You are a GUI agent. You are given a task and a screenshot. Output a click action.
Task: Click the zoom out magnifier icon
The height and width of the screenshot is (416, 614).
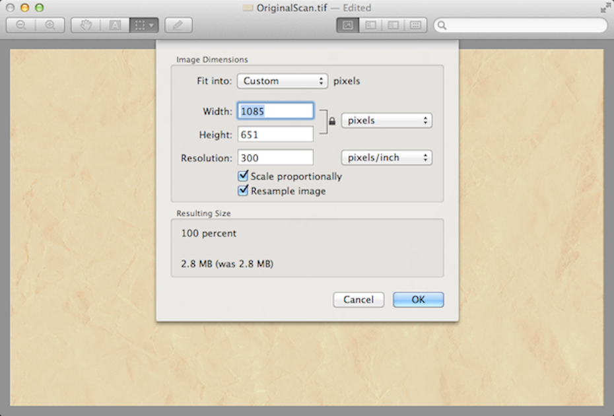21,26
